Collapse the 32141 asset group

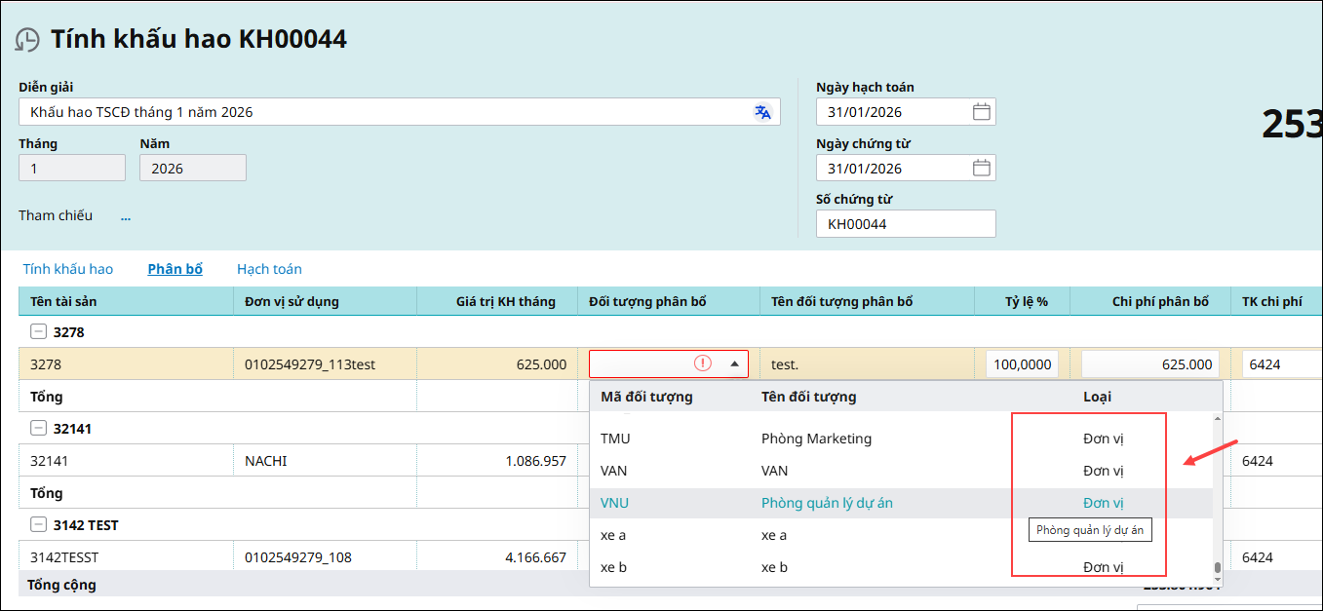(38, 428)
